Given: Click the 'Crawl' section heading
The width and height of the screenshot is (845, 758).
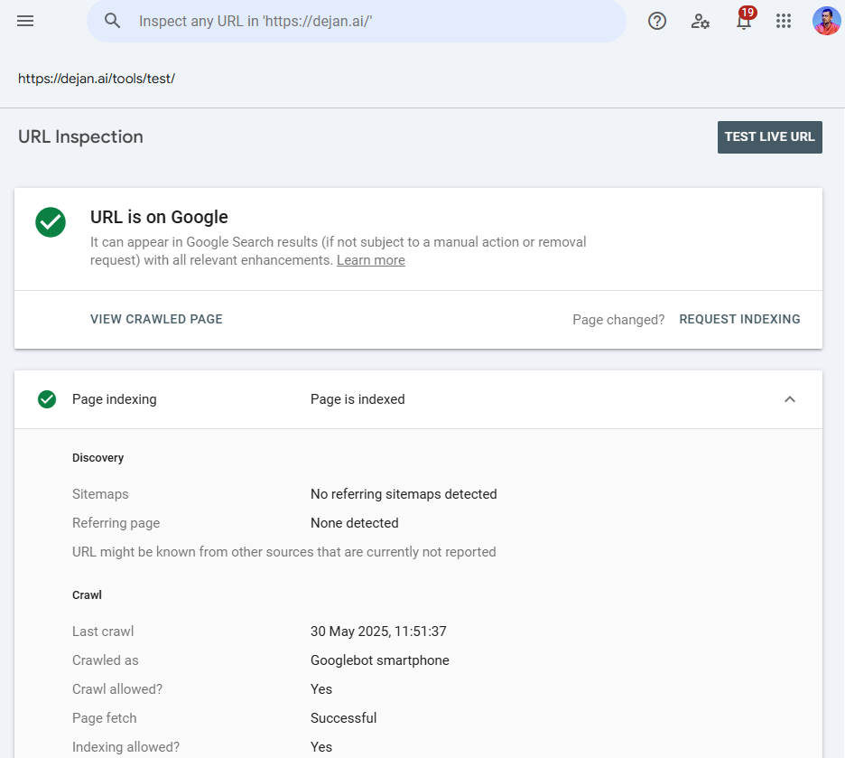Looking at the screenshot, I should click(87, 595).
